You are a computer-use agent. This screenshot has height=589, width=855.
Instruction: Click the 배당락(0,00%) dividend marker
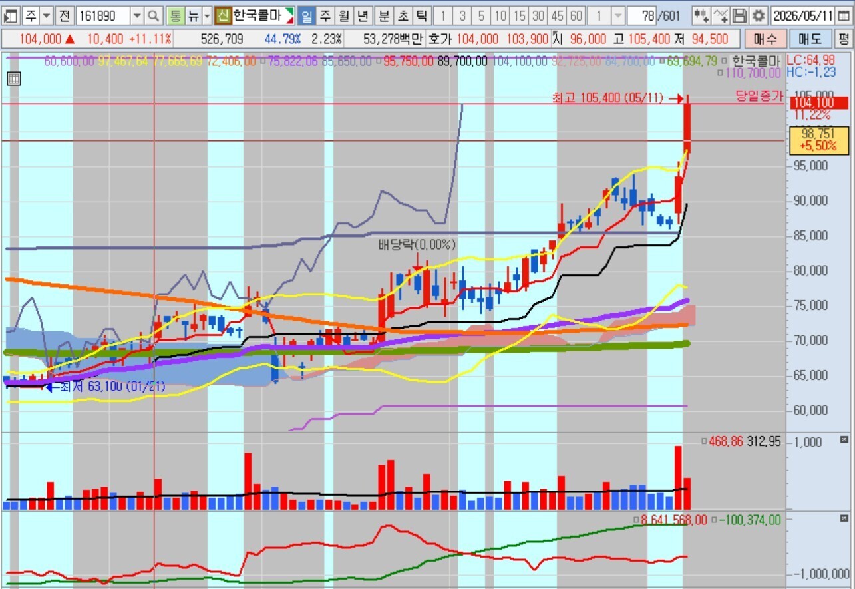coord(417,244)
